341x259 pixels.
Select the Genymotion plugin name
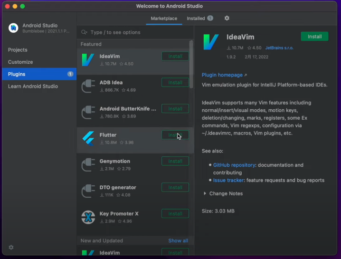[115, 161]
